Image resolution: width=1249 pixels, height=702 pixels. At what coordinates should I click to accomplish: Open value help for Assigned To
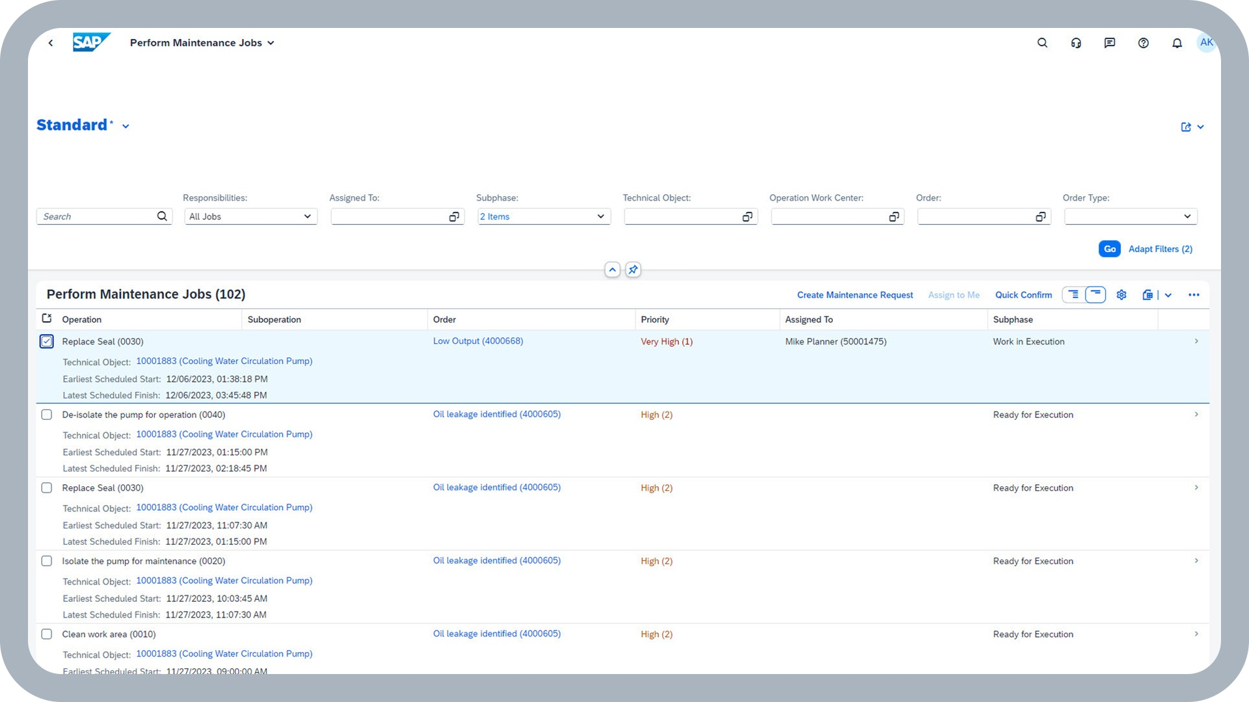tap(454, 216)
